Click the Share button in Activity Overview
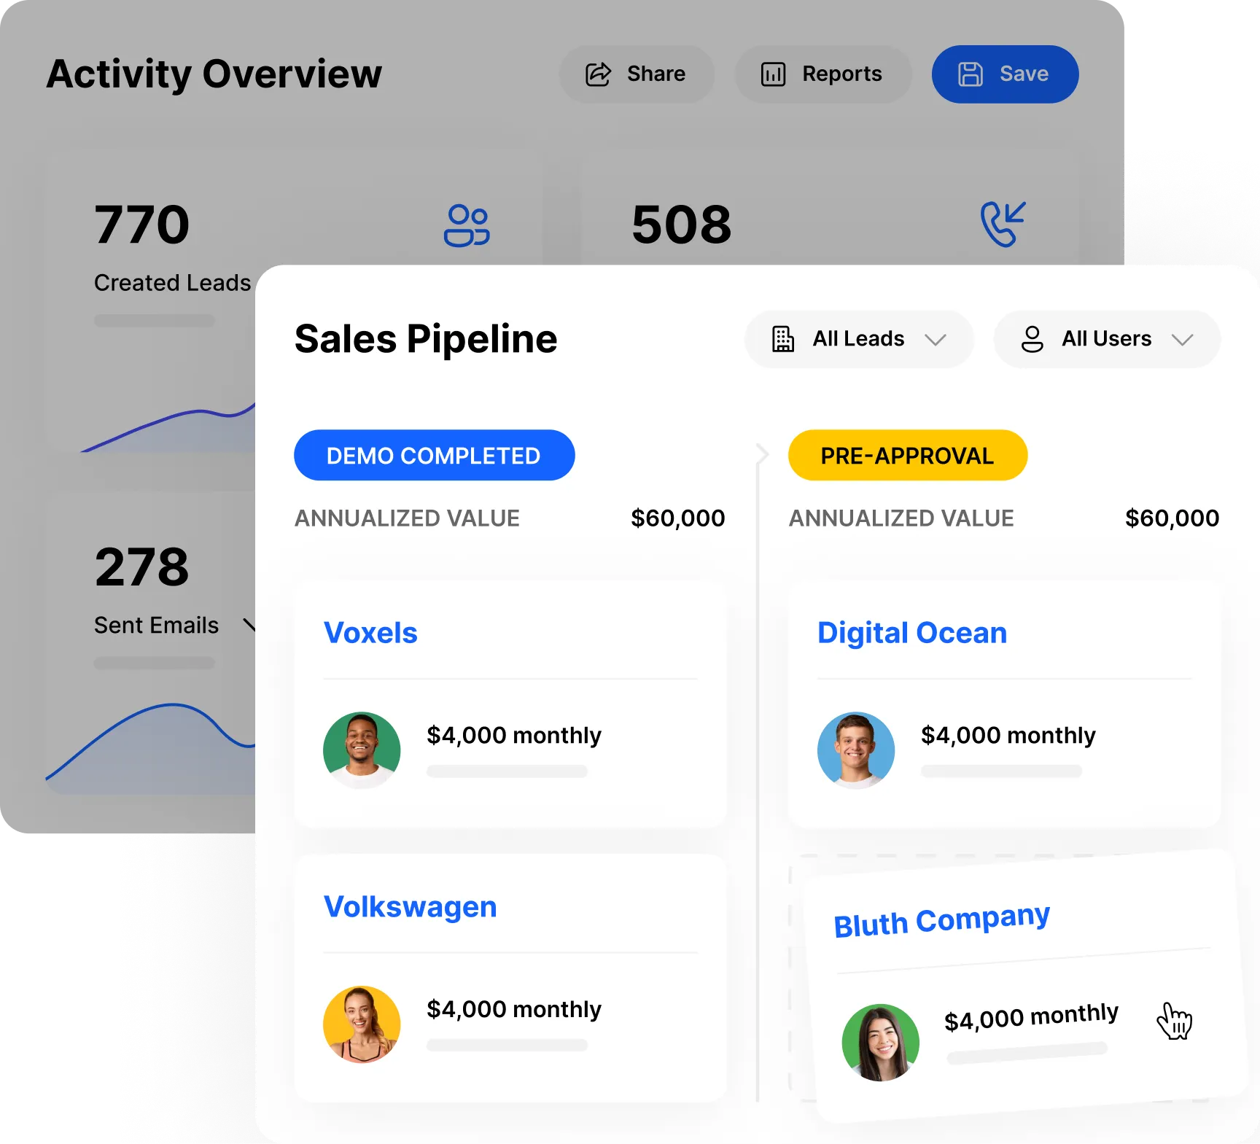 click(637, 74)
